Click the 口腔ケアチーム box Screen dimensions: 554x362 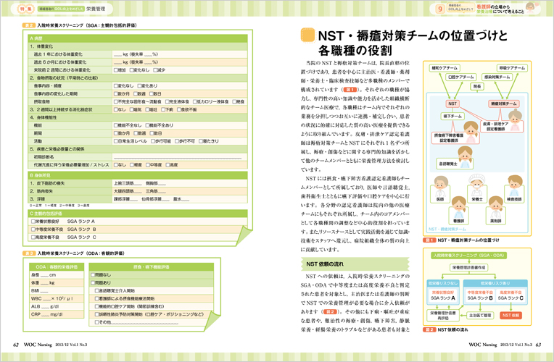click(461, 77)
